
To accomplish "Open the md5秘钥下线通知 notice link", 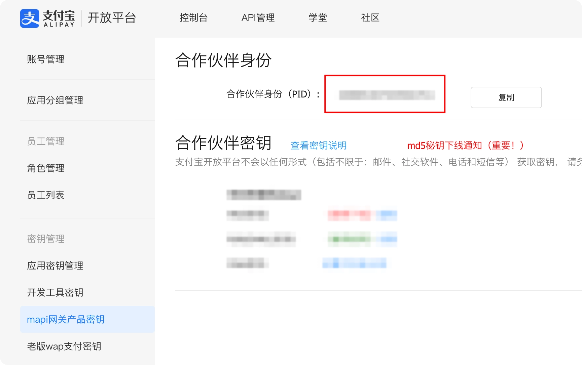I will (x=466, y=146).
